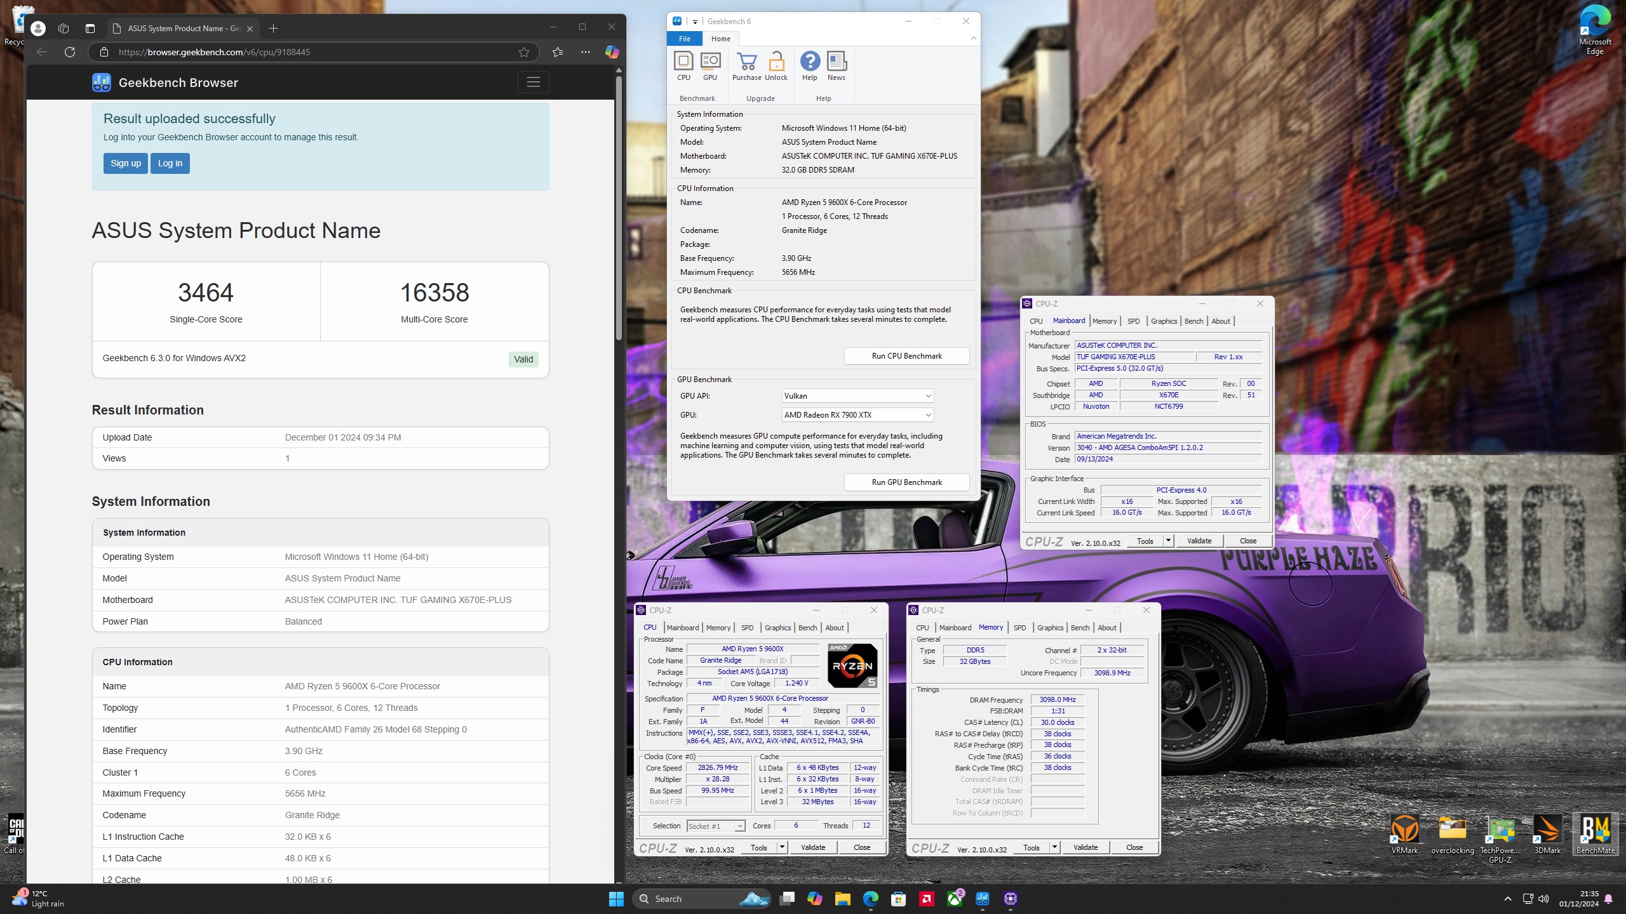Show hidden system tray icons
The width and height of the screenshot is (1626, 914).
pyautogui.click(x=1508, y=899)
